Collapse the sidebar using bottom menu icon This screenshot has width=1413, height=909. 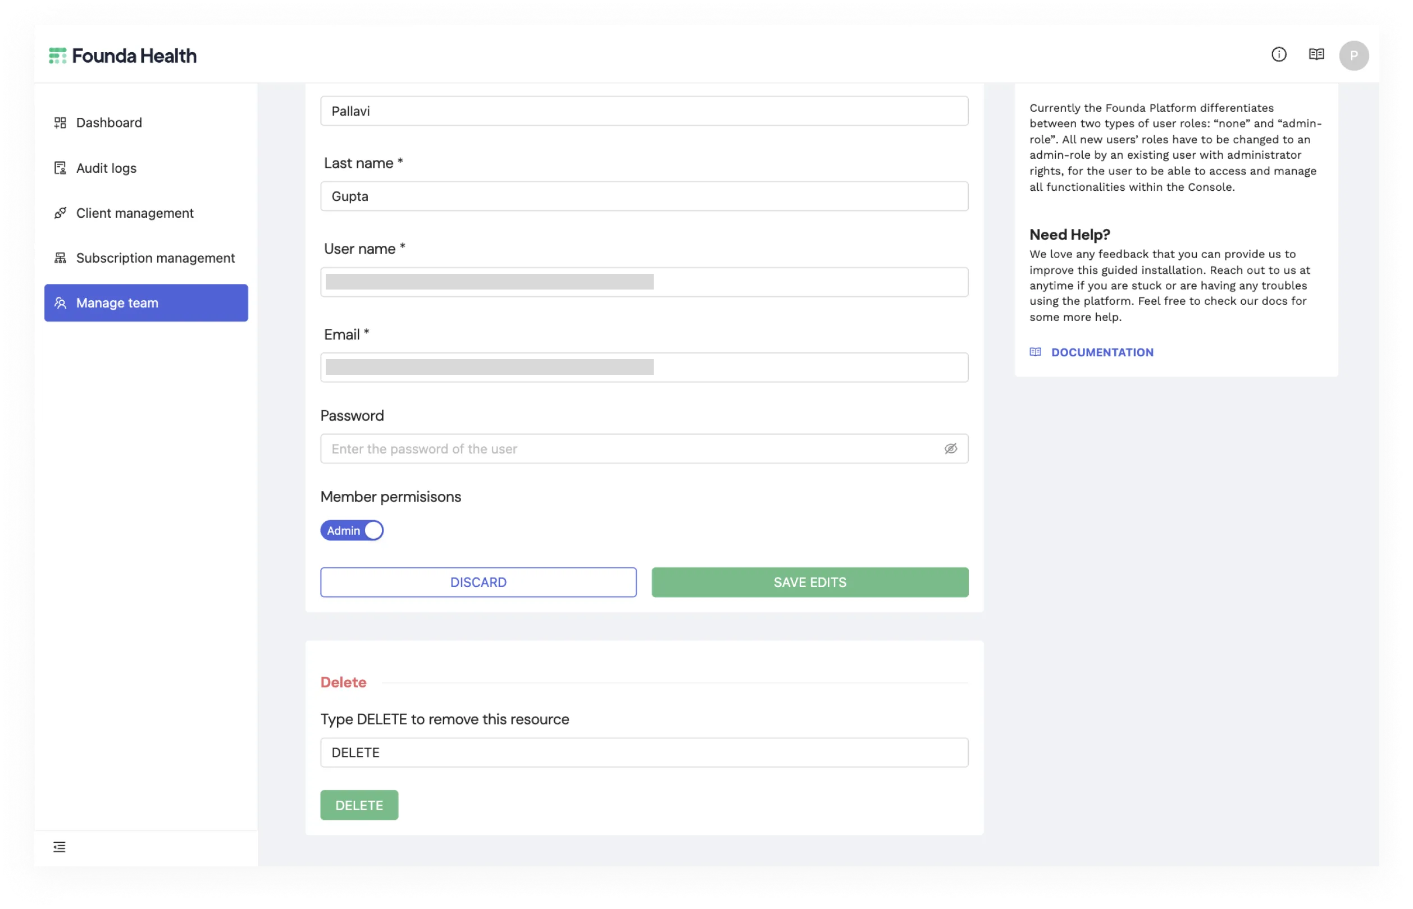[x=60, y=847]
